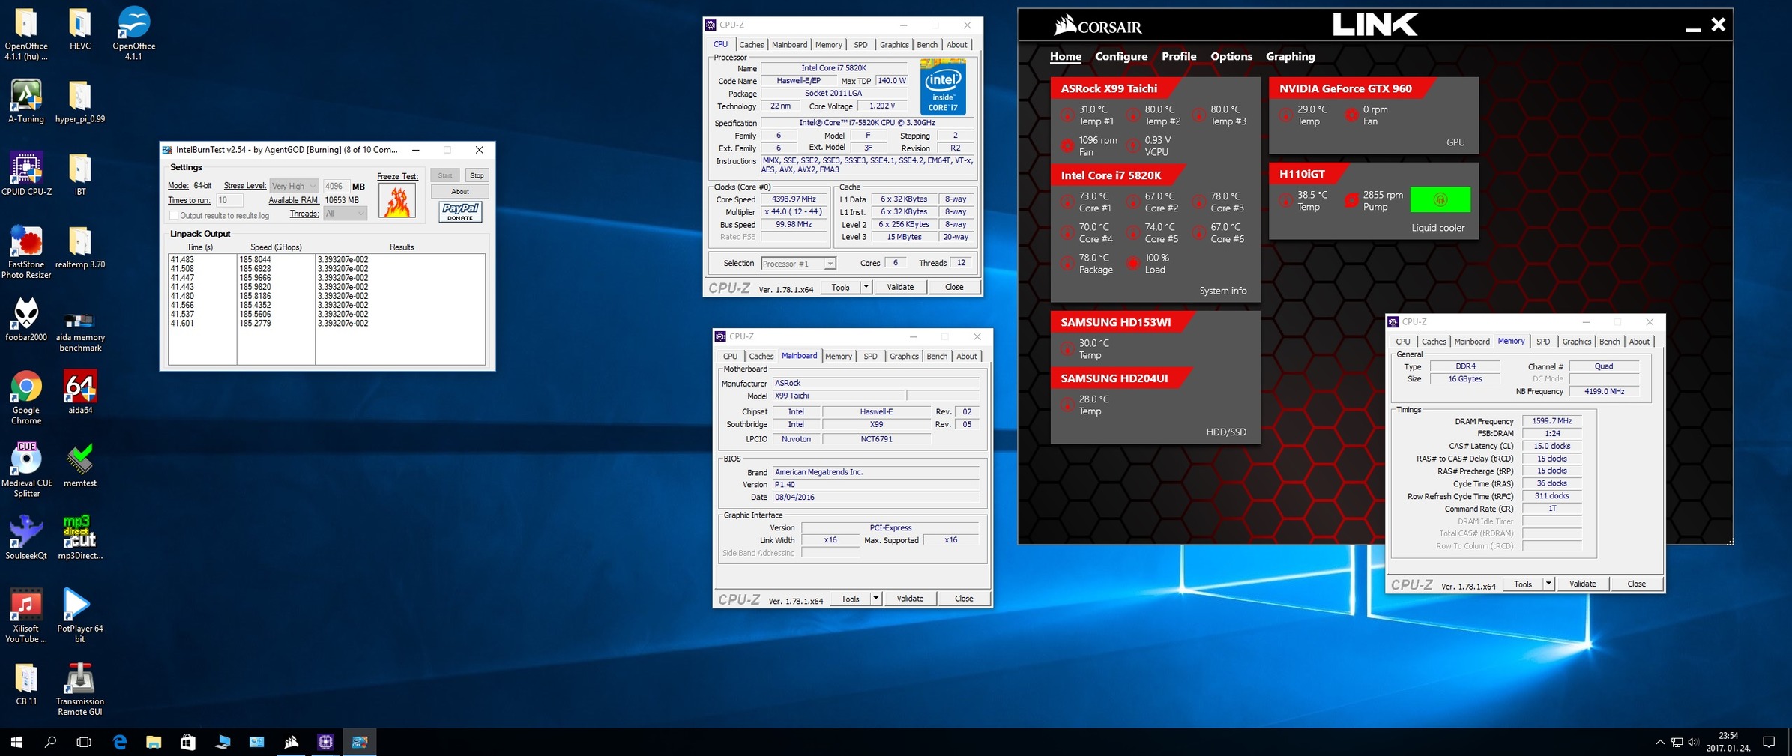Click the DRAM Frequency 1599.7 MHz value
Image resolution: width=1792 pixels, height=756 pixels.
(x=1552, y=421)
